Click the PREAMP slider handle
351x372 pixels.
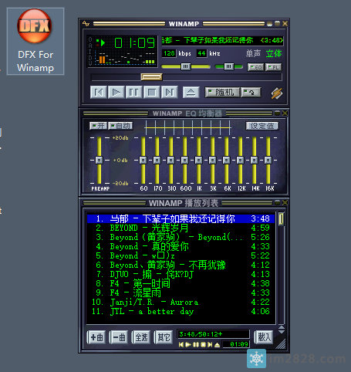pyautogui.click(x=99, y=160)
